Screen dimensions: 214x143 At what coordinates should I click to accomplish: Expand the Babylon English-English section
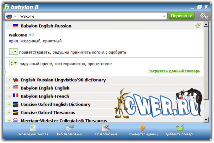pyautogui.click(x=9, y=88)
